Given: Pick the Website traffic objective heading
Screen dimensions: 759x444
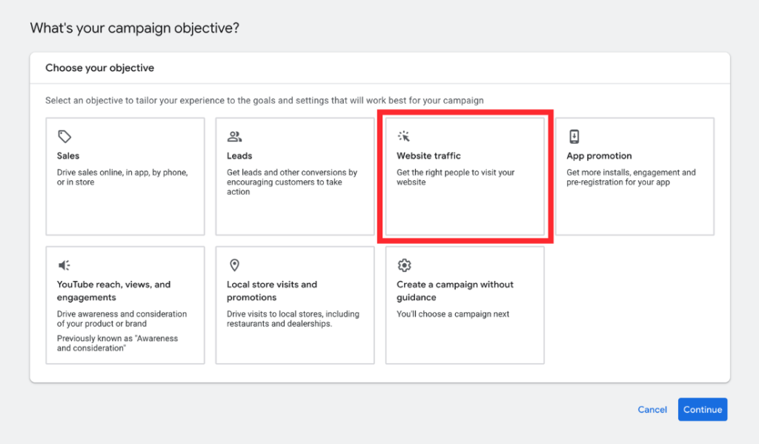Looking at the screenshot, I should pyautogui.click(x=428, y=156).
